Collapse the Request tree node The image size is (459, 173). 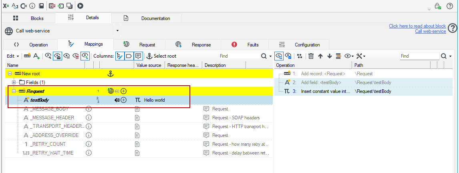(14, 91)
